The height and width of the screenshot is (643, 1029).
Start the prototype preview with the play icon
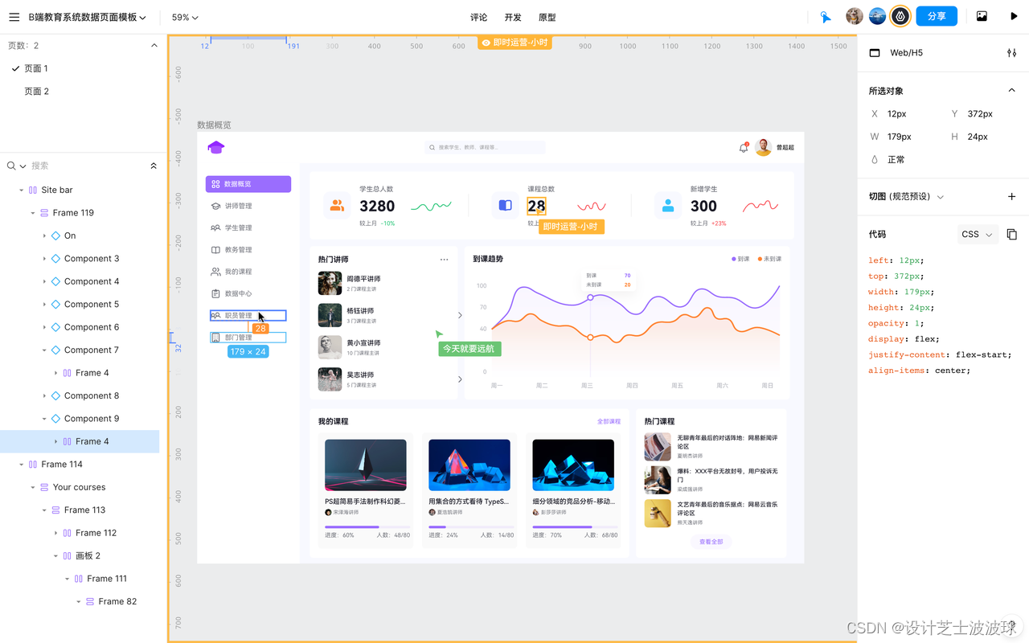tap(1014, 16)
